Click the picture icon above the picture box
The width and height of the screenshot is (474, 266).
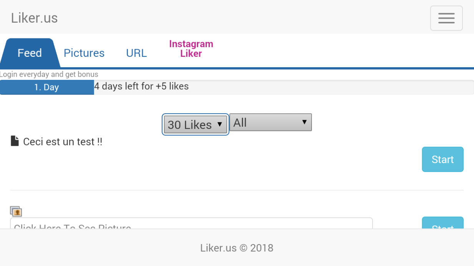(x=16, y=211)
